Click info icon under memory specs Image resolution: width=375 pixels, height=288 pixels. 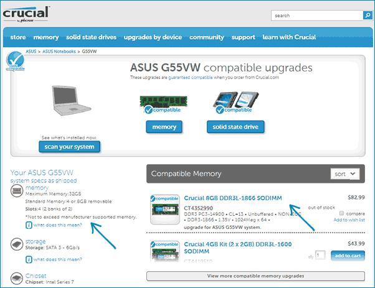pyautogui.click(x=29, y=225)
